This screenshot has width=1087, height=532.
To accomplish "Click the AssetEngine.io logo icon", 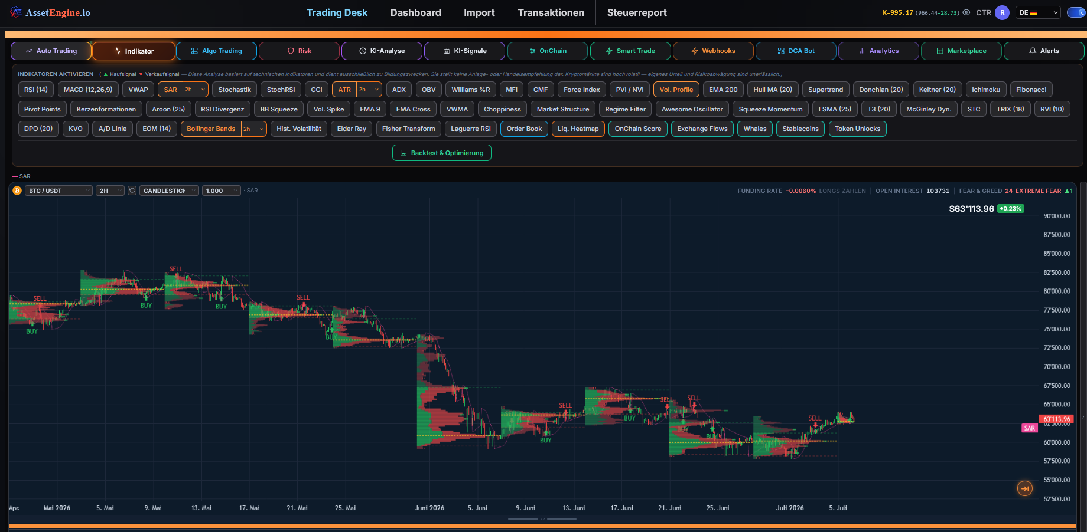I will [16, 12].
